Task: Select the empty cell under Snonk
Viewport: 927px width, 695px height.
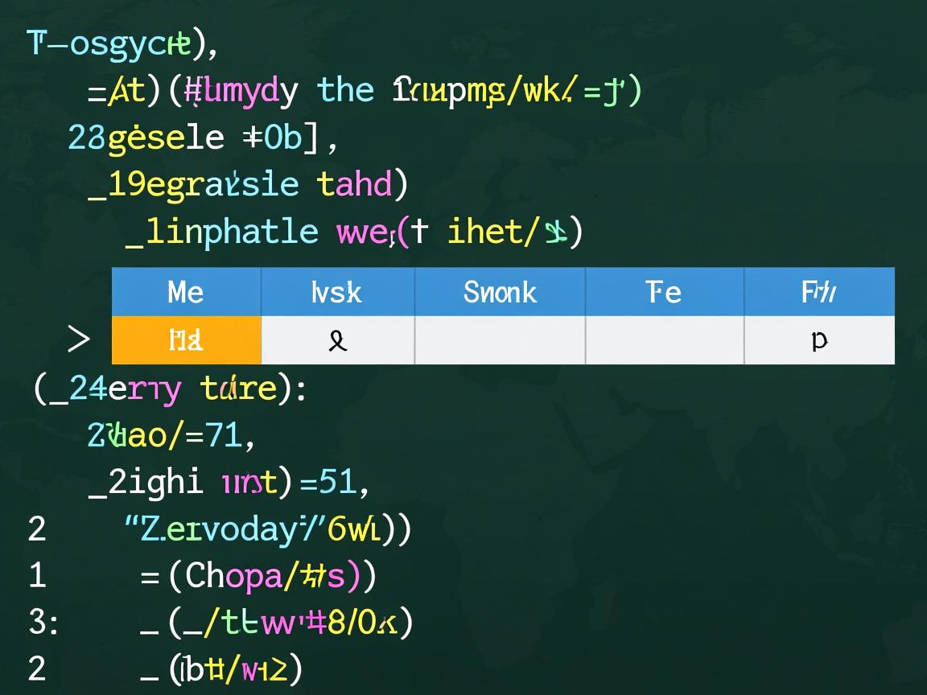Action: tap(500, 340)
